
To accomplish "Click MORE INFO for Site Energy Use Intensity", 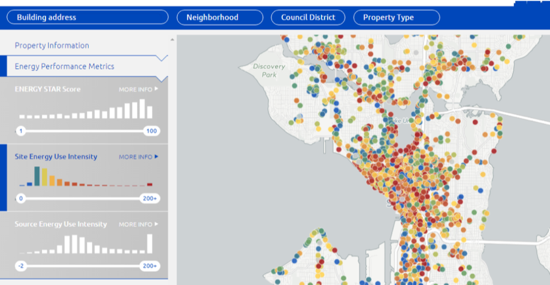I will point(138,157).
